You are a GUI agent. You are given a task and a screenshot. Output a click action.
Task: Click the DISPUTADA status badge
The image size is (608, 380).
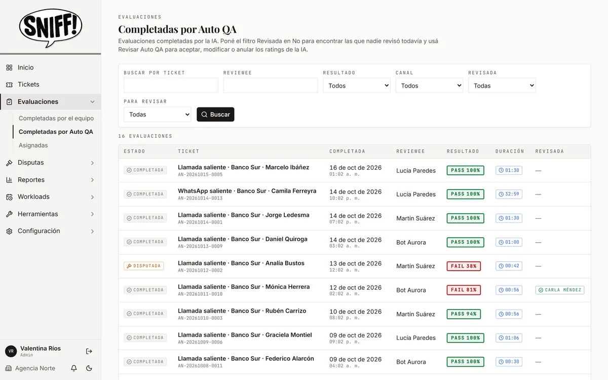144,266
